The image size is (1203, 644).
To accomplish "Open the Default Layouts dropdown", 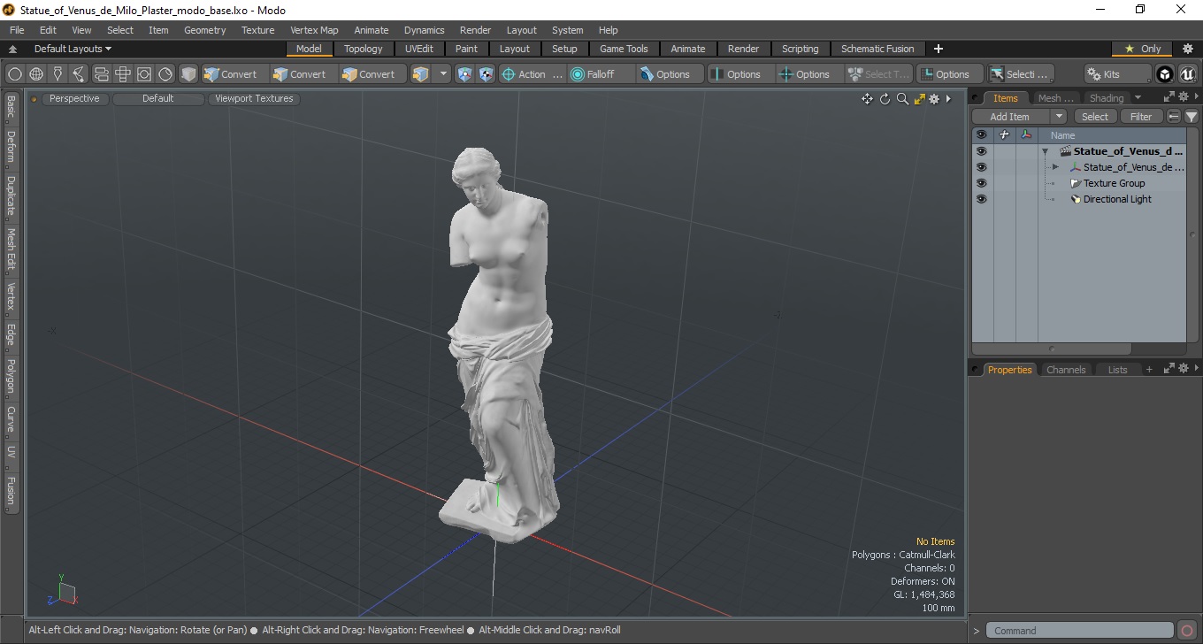I will (73, 49).
